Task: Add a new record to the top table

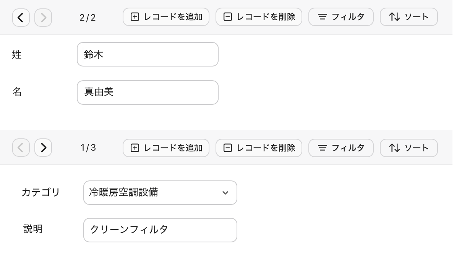Action: pyautogui.click(x=166, y=17)
